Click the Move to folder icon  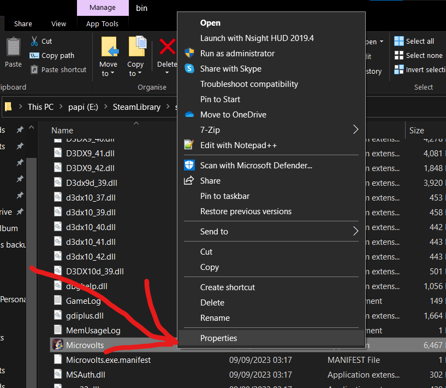[110, 46]
